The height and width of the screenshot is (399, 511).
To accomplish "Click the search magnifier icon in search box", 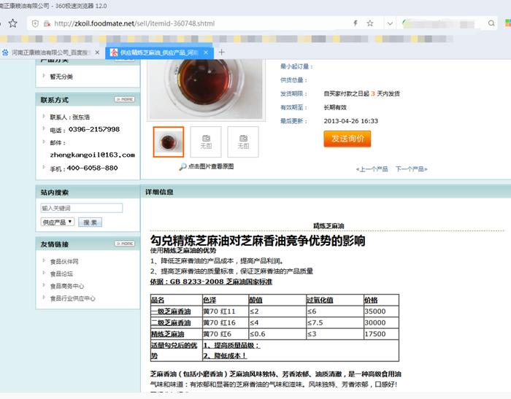I will [491, 23].
